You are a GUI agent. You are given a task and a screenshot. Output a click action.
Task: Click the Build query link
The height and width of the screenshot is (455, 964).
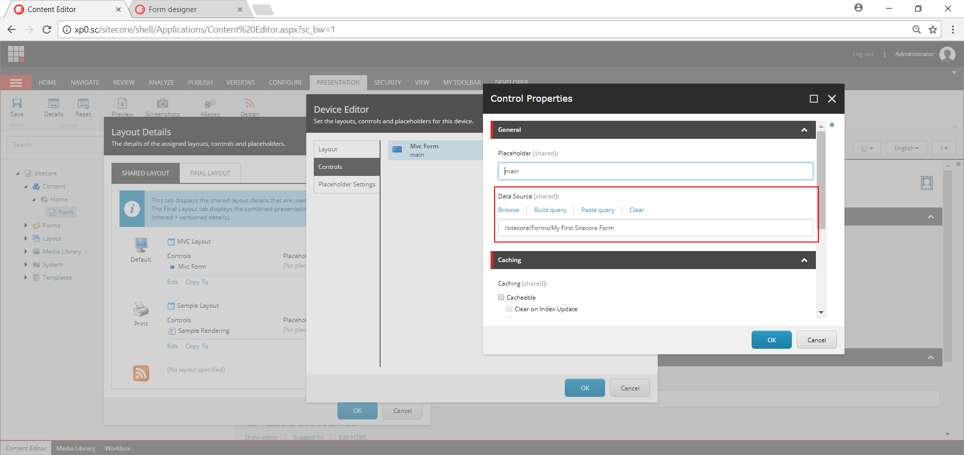[550, 210]
